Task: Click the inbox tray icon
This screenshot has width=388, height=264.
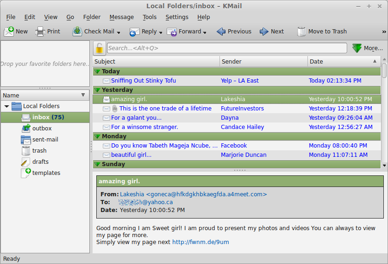Action: point(26,117)
